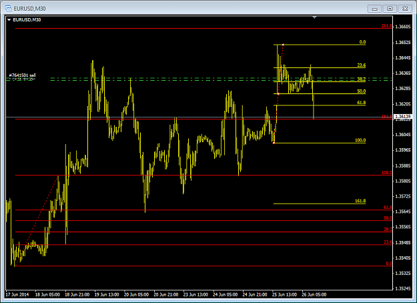Click price scale value 1.35245

coord(403,288)
